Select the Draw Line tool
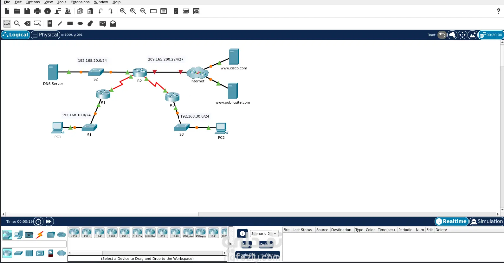504x263 pixels. pyautogui.click(x=60, y=23)
